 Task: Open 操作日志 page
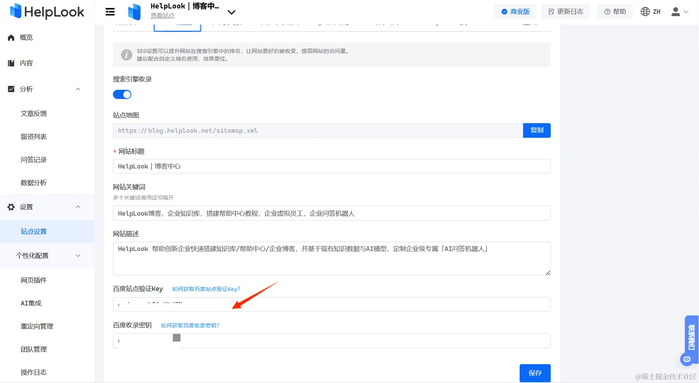click(34, 372)
